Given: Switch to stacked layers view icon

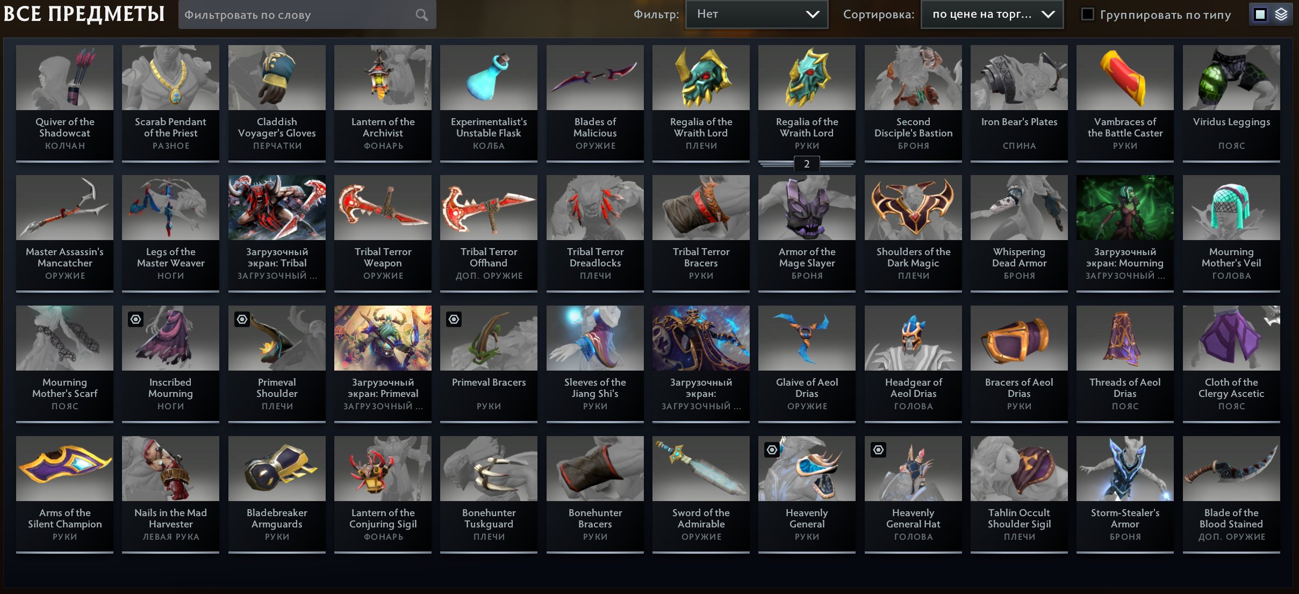Looking at the screenshot, I should point(1281,15).
